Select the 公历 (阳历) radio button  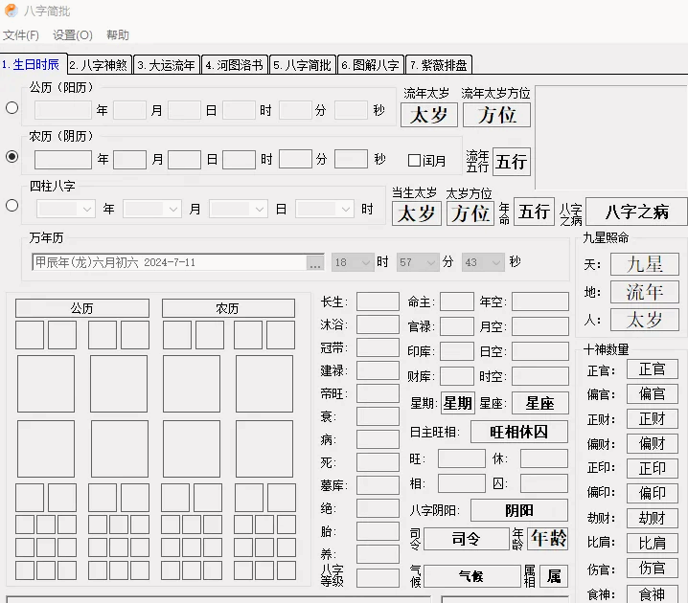click(x=12, y=108)
